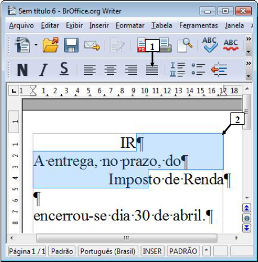Run Spelling and Grammar check icon
258x262 pixels.
click(210, 44)
